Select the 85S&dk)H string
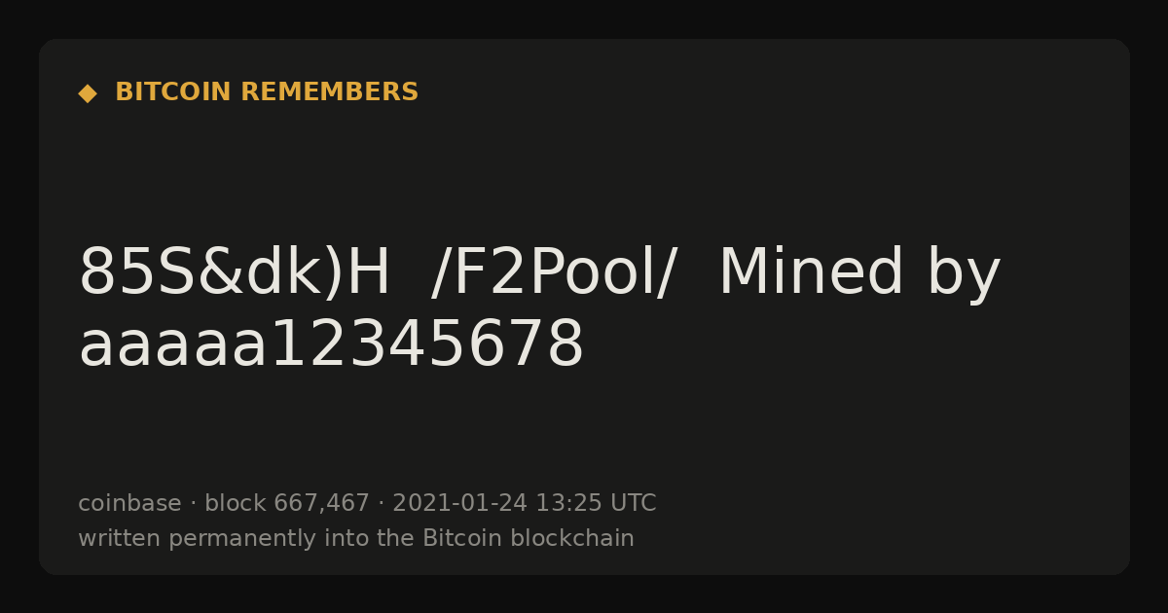This screenshot has width=1168, height=613. (235, 273)
